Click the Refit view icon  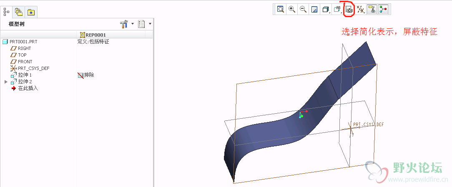tap(281, 9)
